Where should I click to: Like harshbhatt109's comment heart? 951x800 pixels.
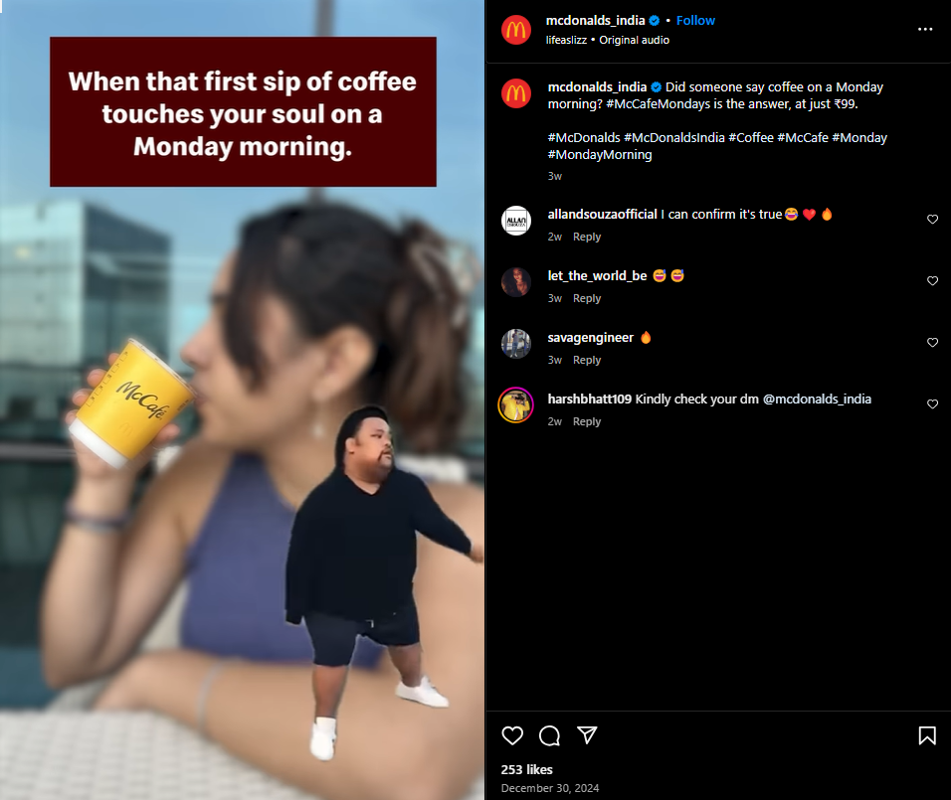pyautogui.click(x=932, y=404)
